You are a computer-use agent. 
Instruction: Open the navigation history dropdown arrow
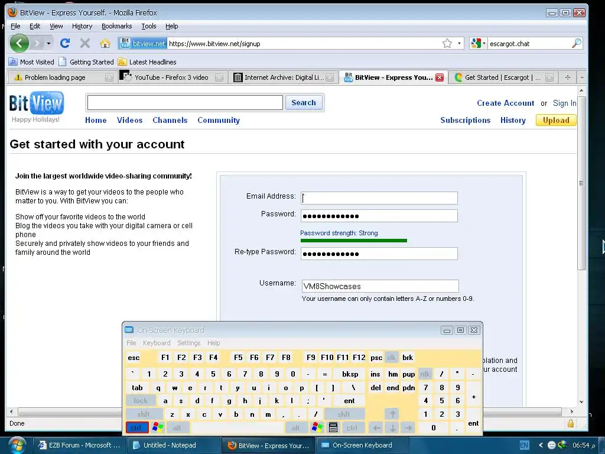(48, 43)
